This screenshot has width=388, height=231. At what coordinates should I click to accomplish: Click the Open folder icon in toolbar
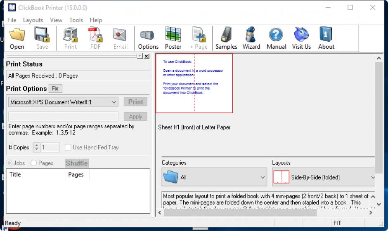(x=17, y=35)
